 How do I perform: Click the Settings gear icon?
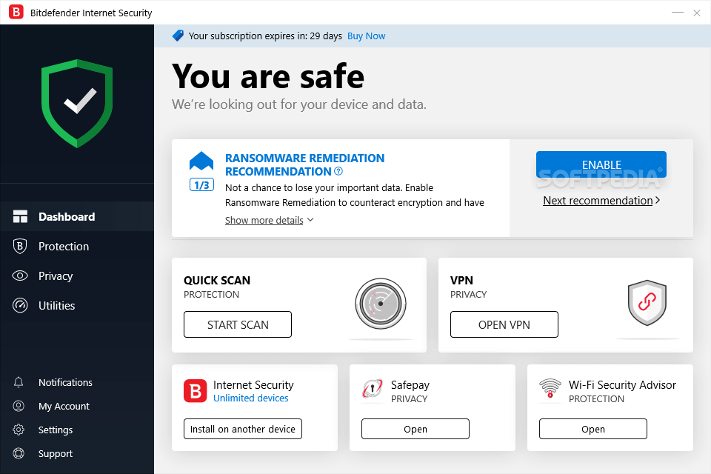[19, 430]
